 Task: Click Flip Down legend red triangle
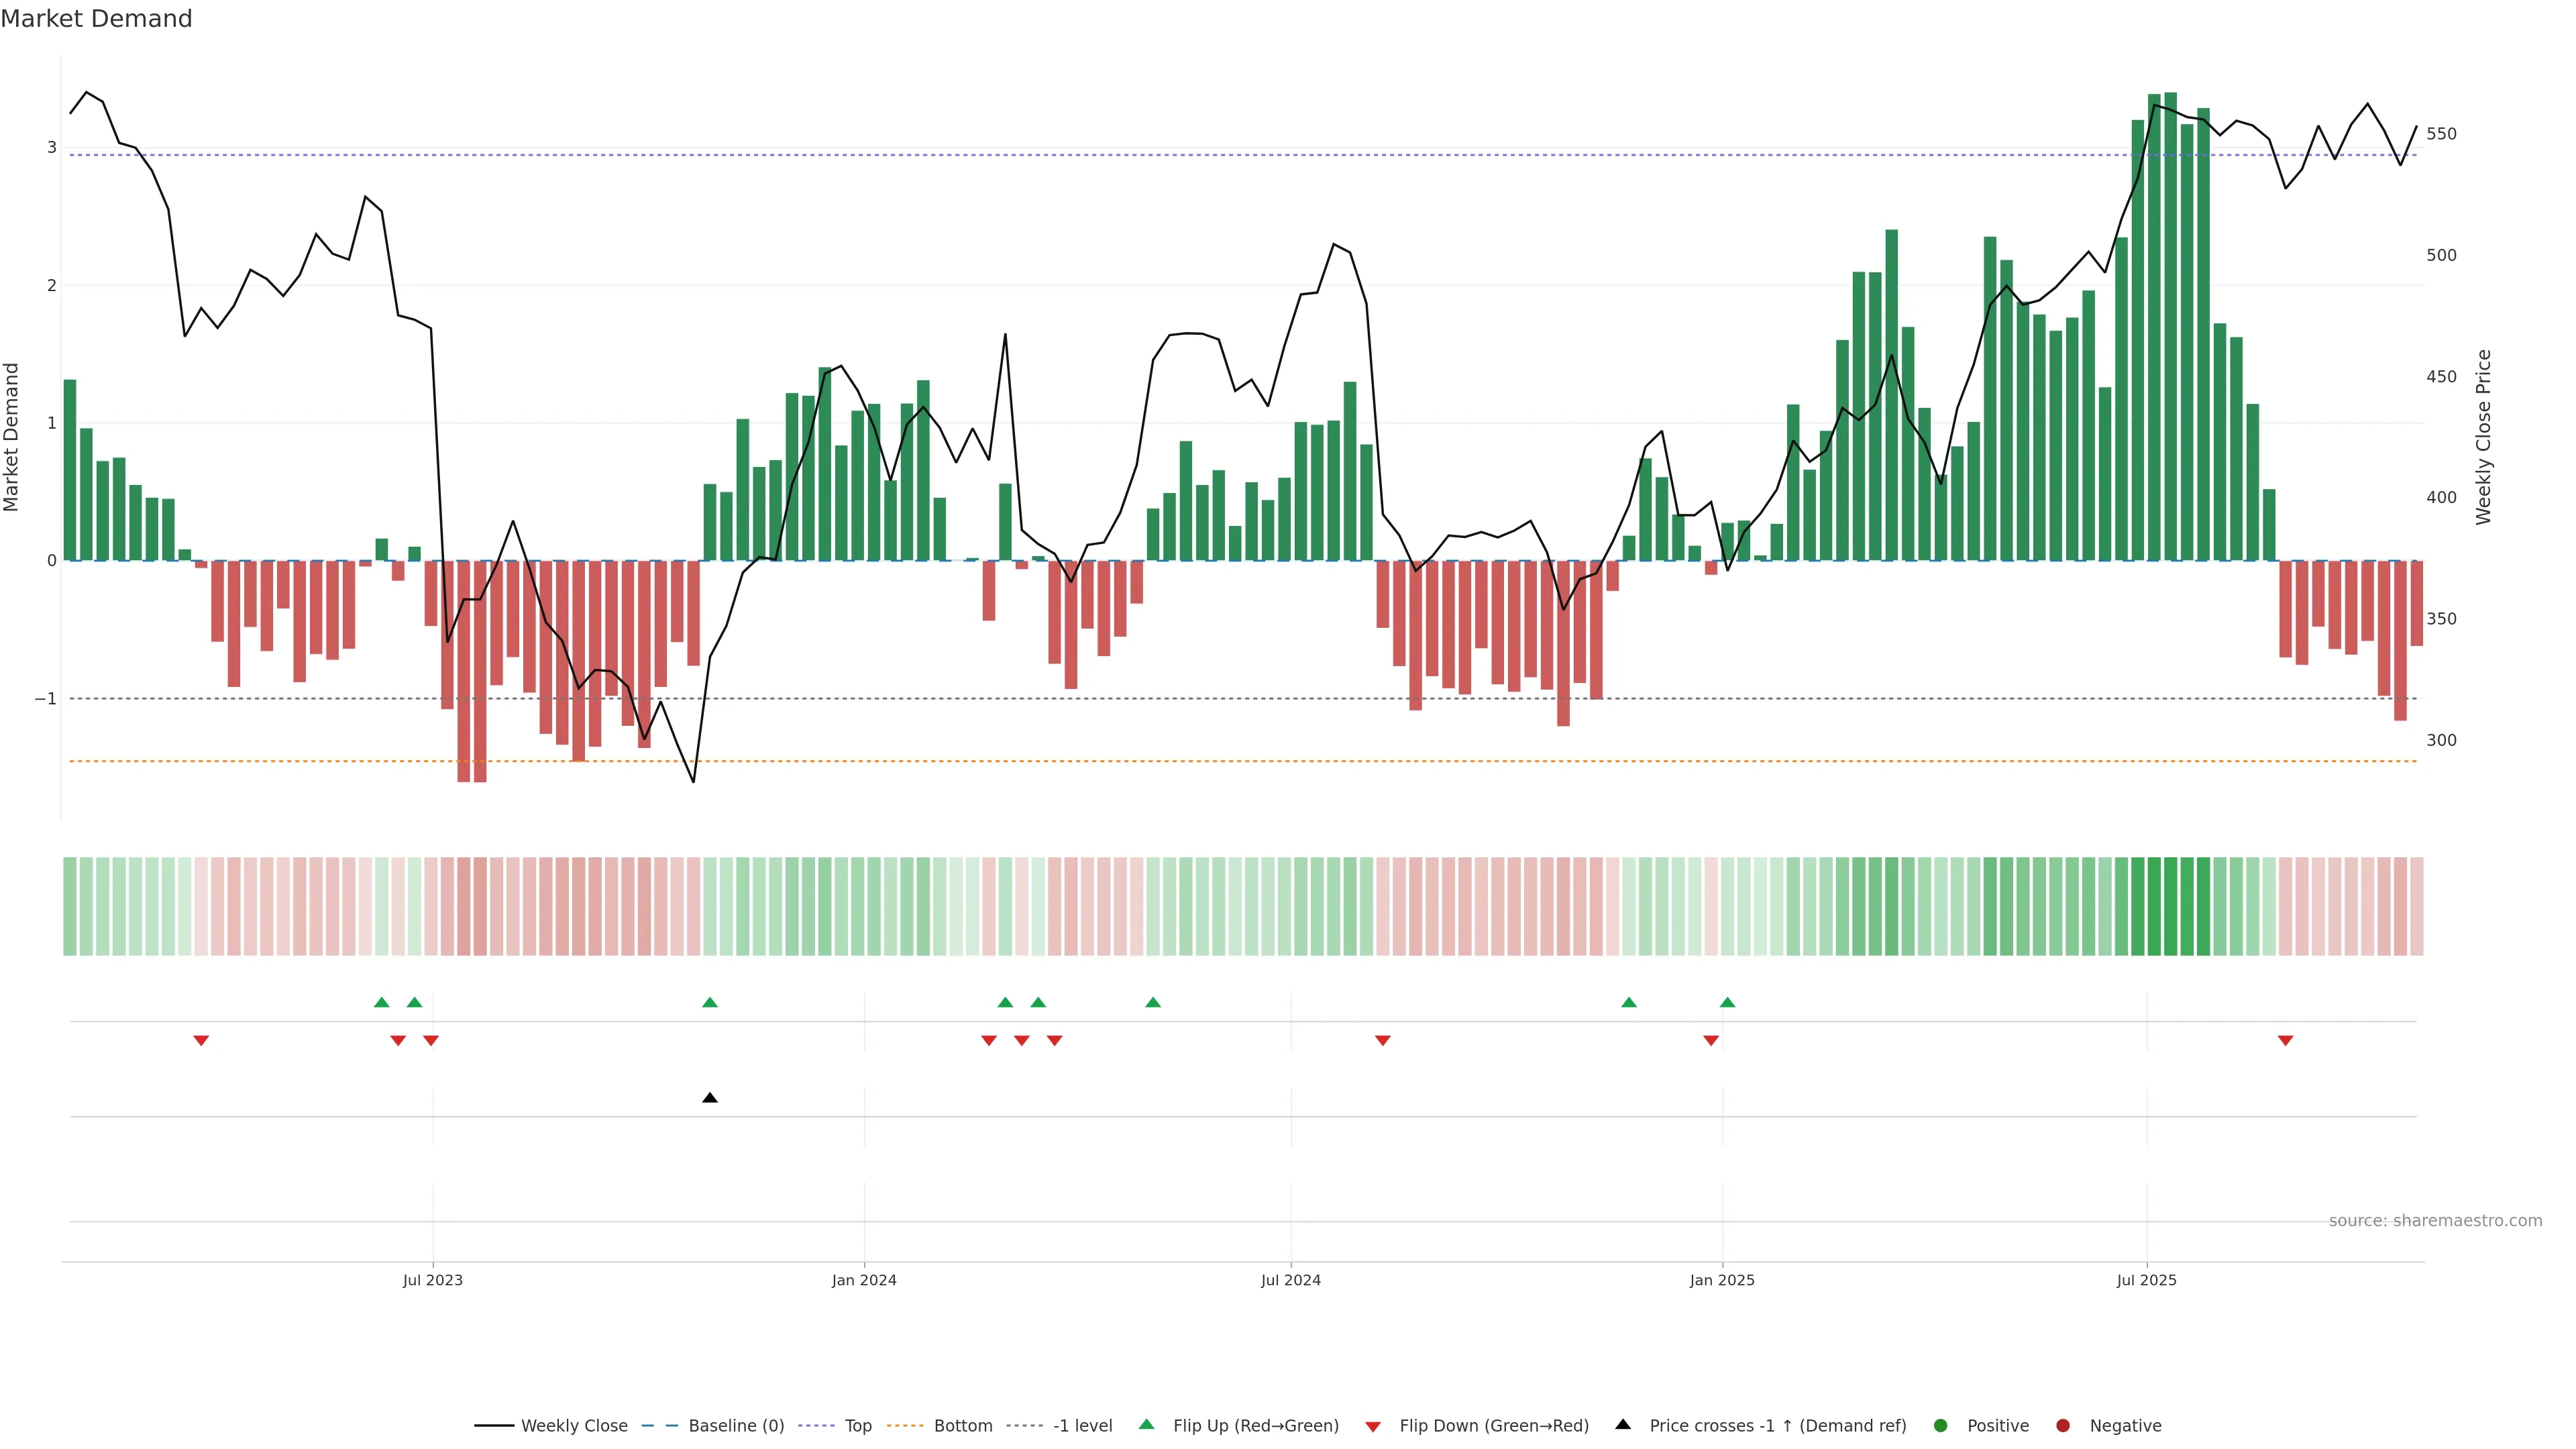coord(1373,1427)
